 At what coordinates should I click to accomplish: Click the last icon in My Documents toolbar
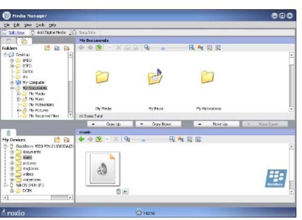[x=218, y=47]
